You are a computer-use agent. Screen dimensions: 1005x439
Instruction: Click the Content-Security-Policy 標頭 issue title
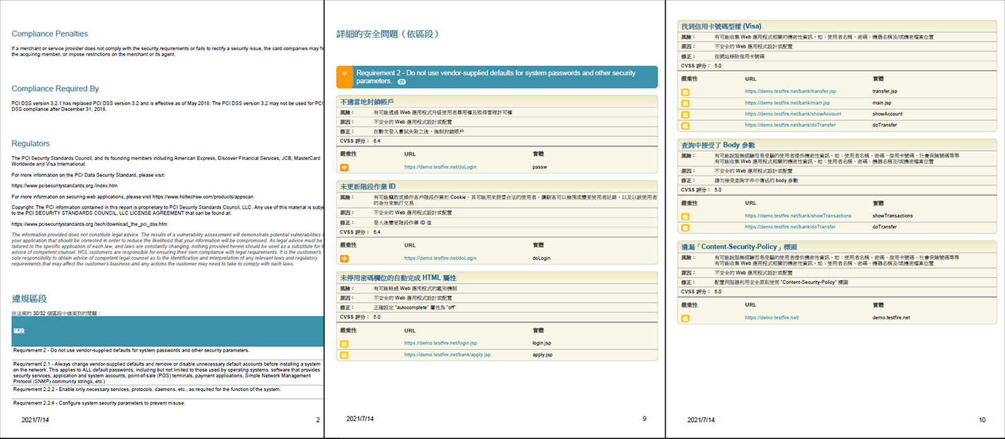point(739,247)
